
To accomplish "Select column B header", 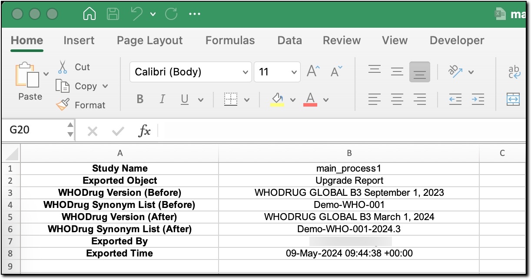I will point(349,153).
